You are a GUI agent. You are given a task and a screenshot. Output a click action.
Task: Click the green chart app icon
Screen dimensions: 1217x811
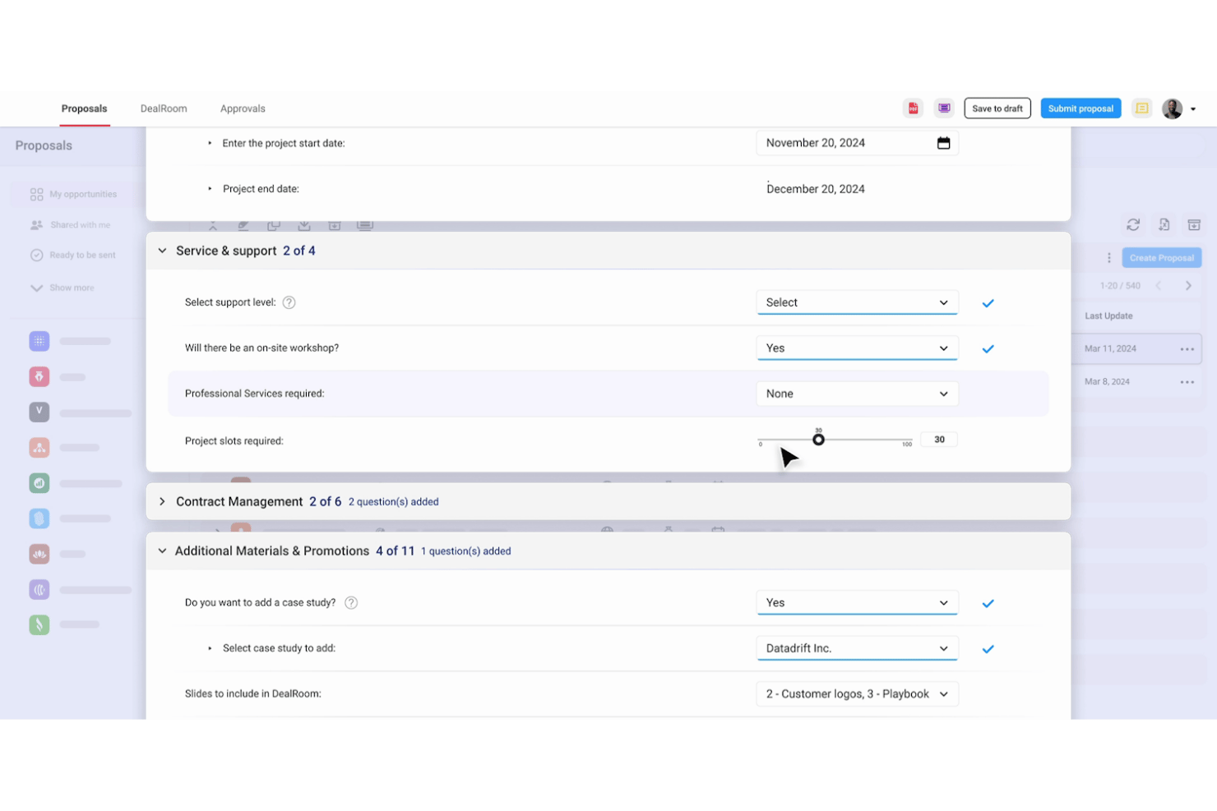click(x=39, y=483)
